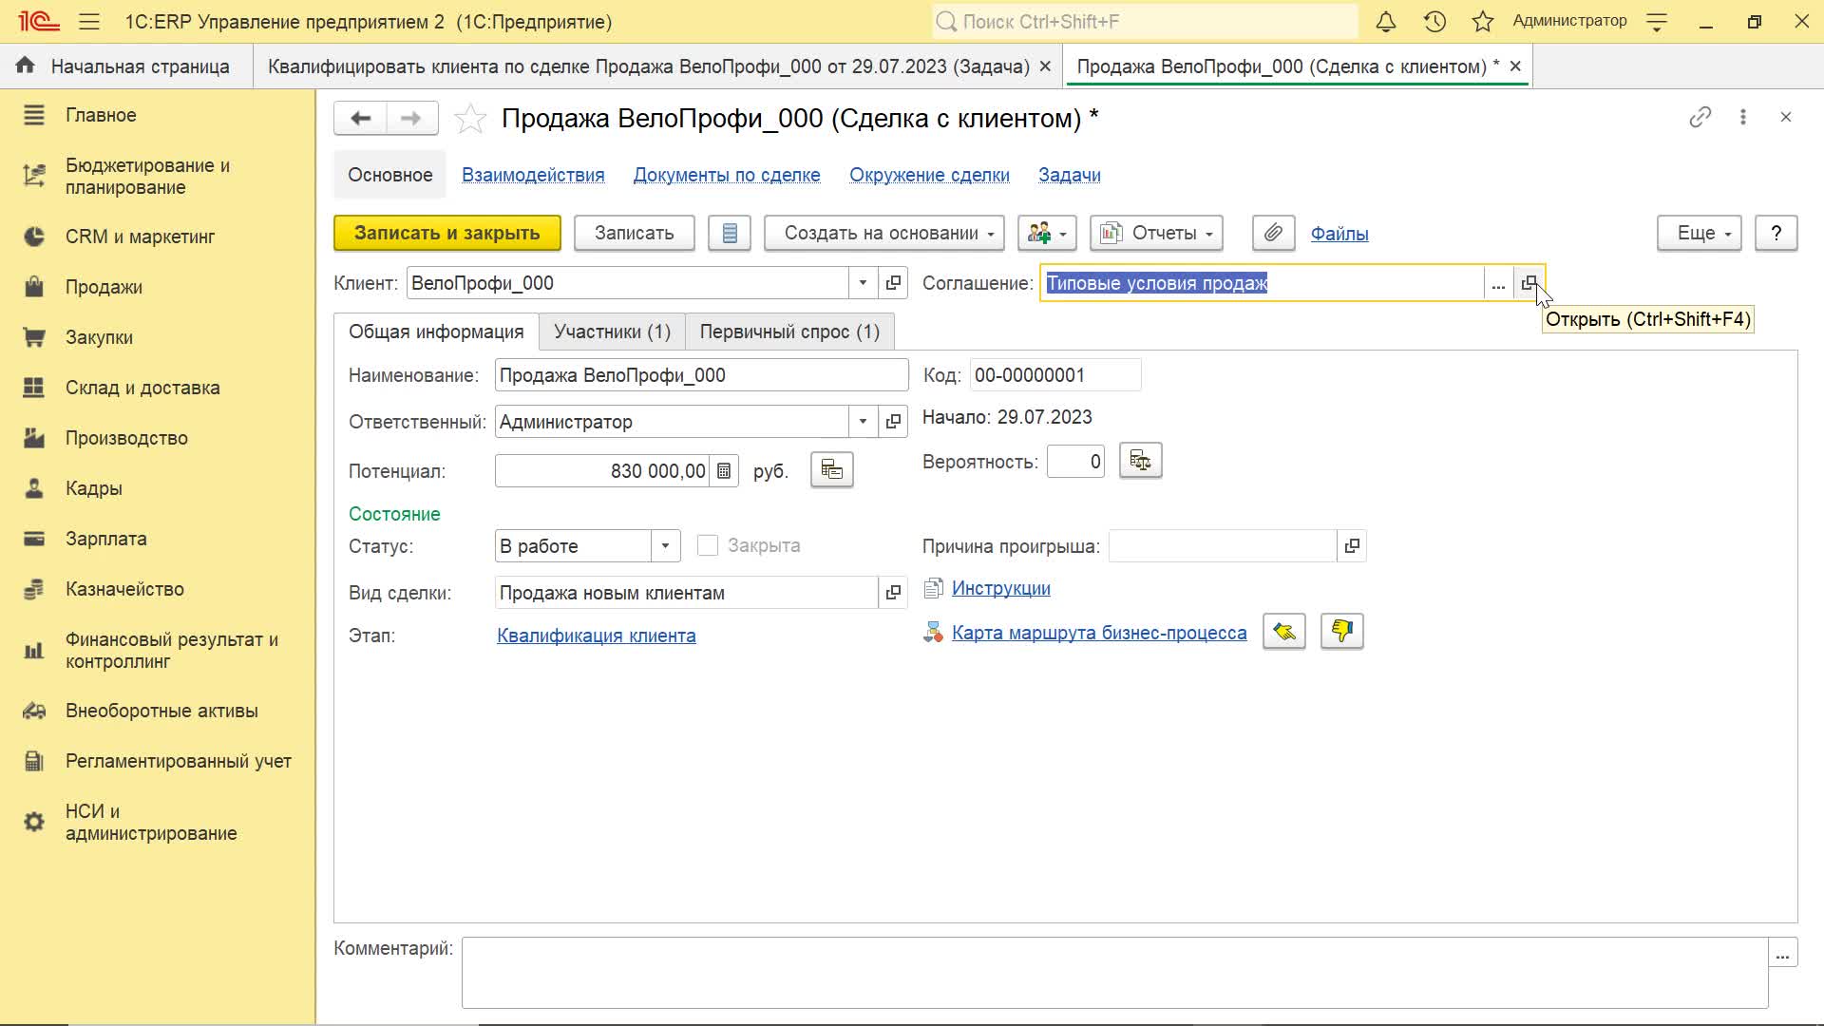Expand the Ответственный dropdown list
Screen dimensions: 1824x1026
point(863,422)
